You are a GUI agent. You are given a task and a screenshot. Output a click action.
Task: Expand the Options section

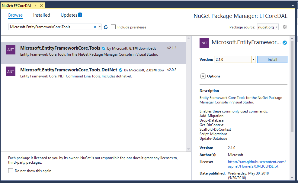coord(203,76)
